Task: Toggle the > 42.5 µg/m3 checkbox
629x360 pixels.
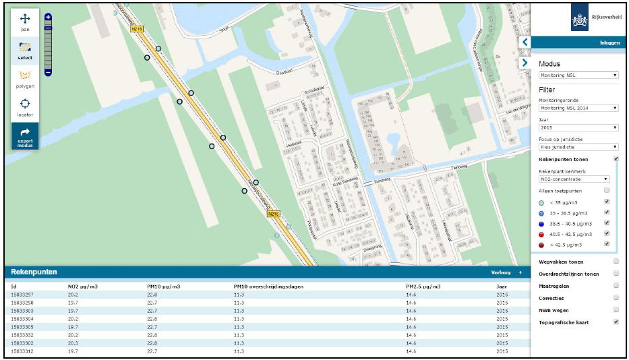Action: click(607, 243)
